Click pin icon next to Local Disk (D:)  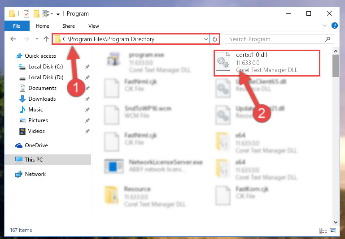click(87, 77)
